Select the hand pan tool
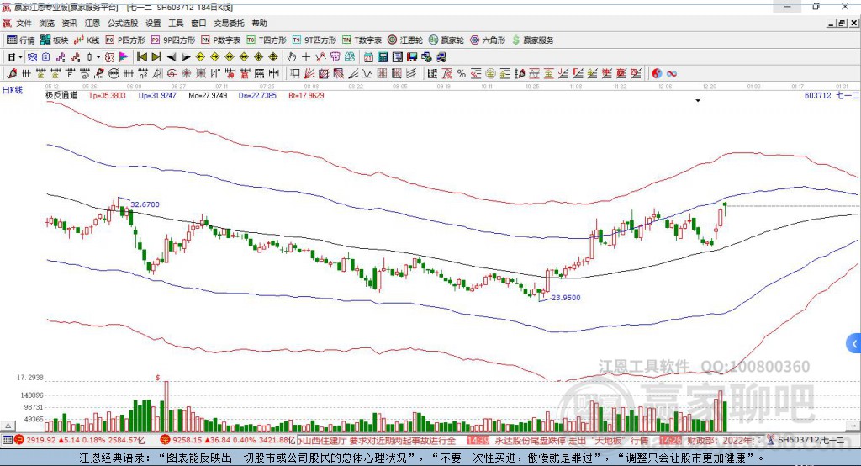861x466 pixels. [292, 57]
